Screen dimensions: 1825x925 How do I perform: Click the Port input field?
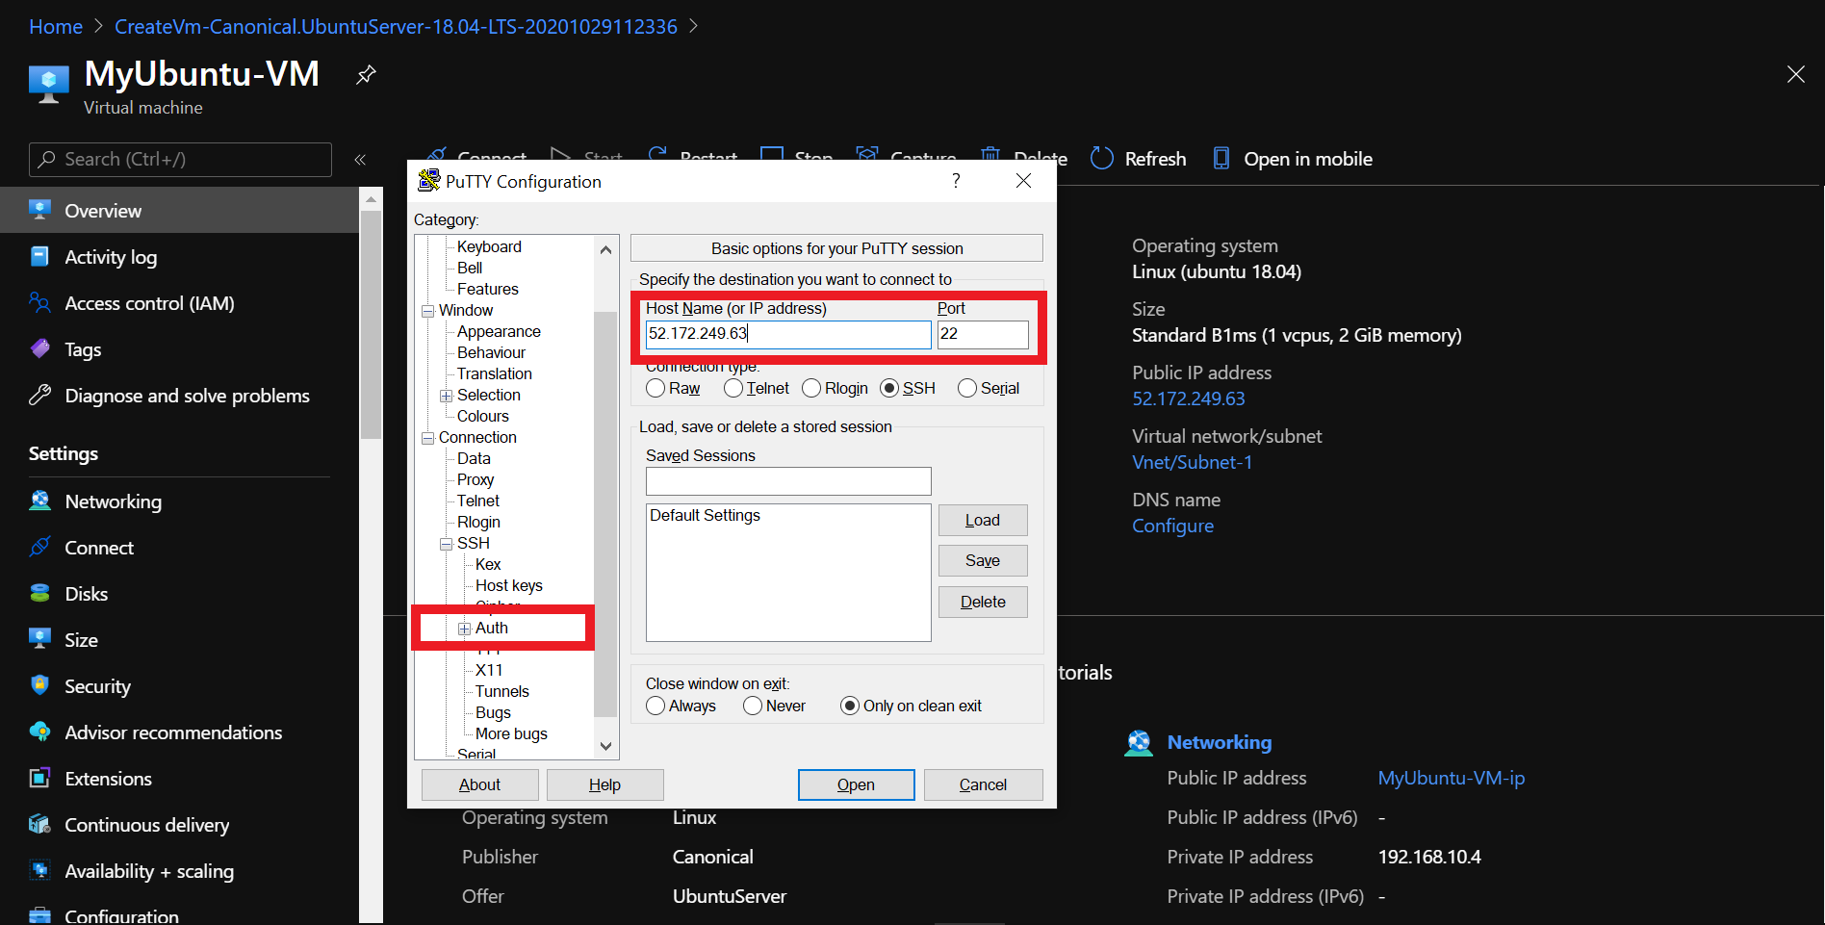983,334
